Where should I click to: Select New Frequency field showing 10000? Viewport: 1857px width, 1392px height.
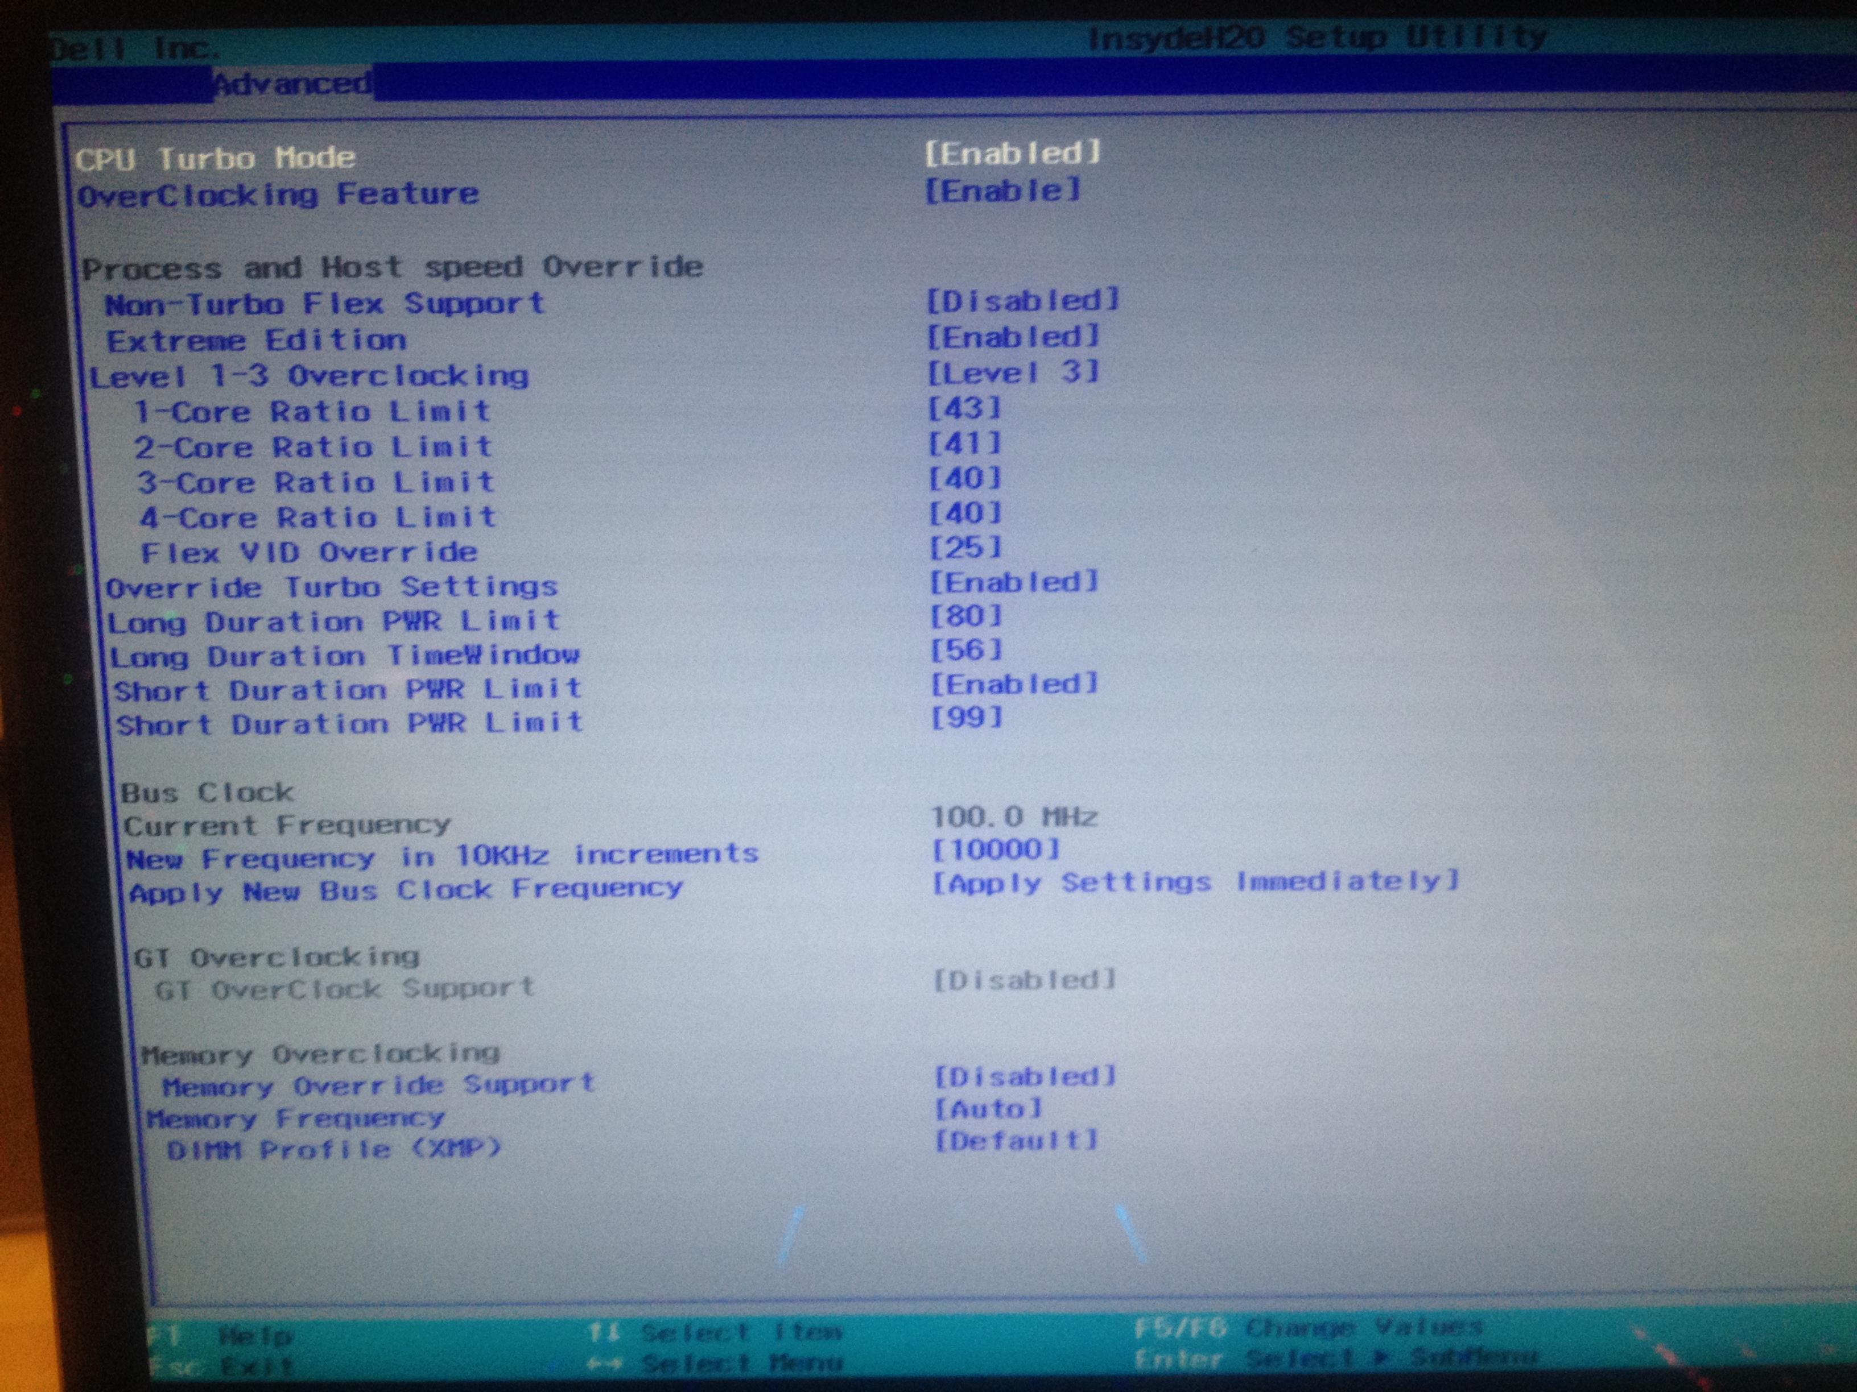tap(997, 850)
